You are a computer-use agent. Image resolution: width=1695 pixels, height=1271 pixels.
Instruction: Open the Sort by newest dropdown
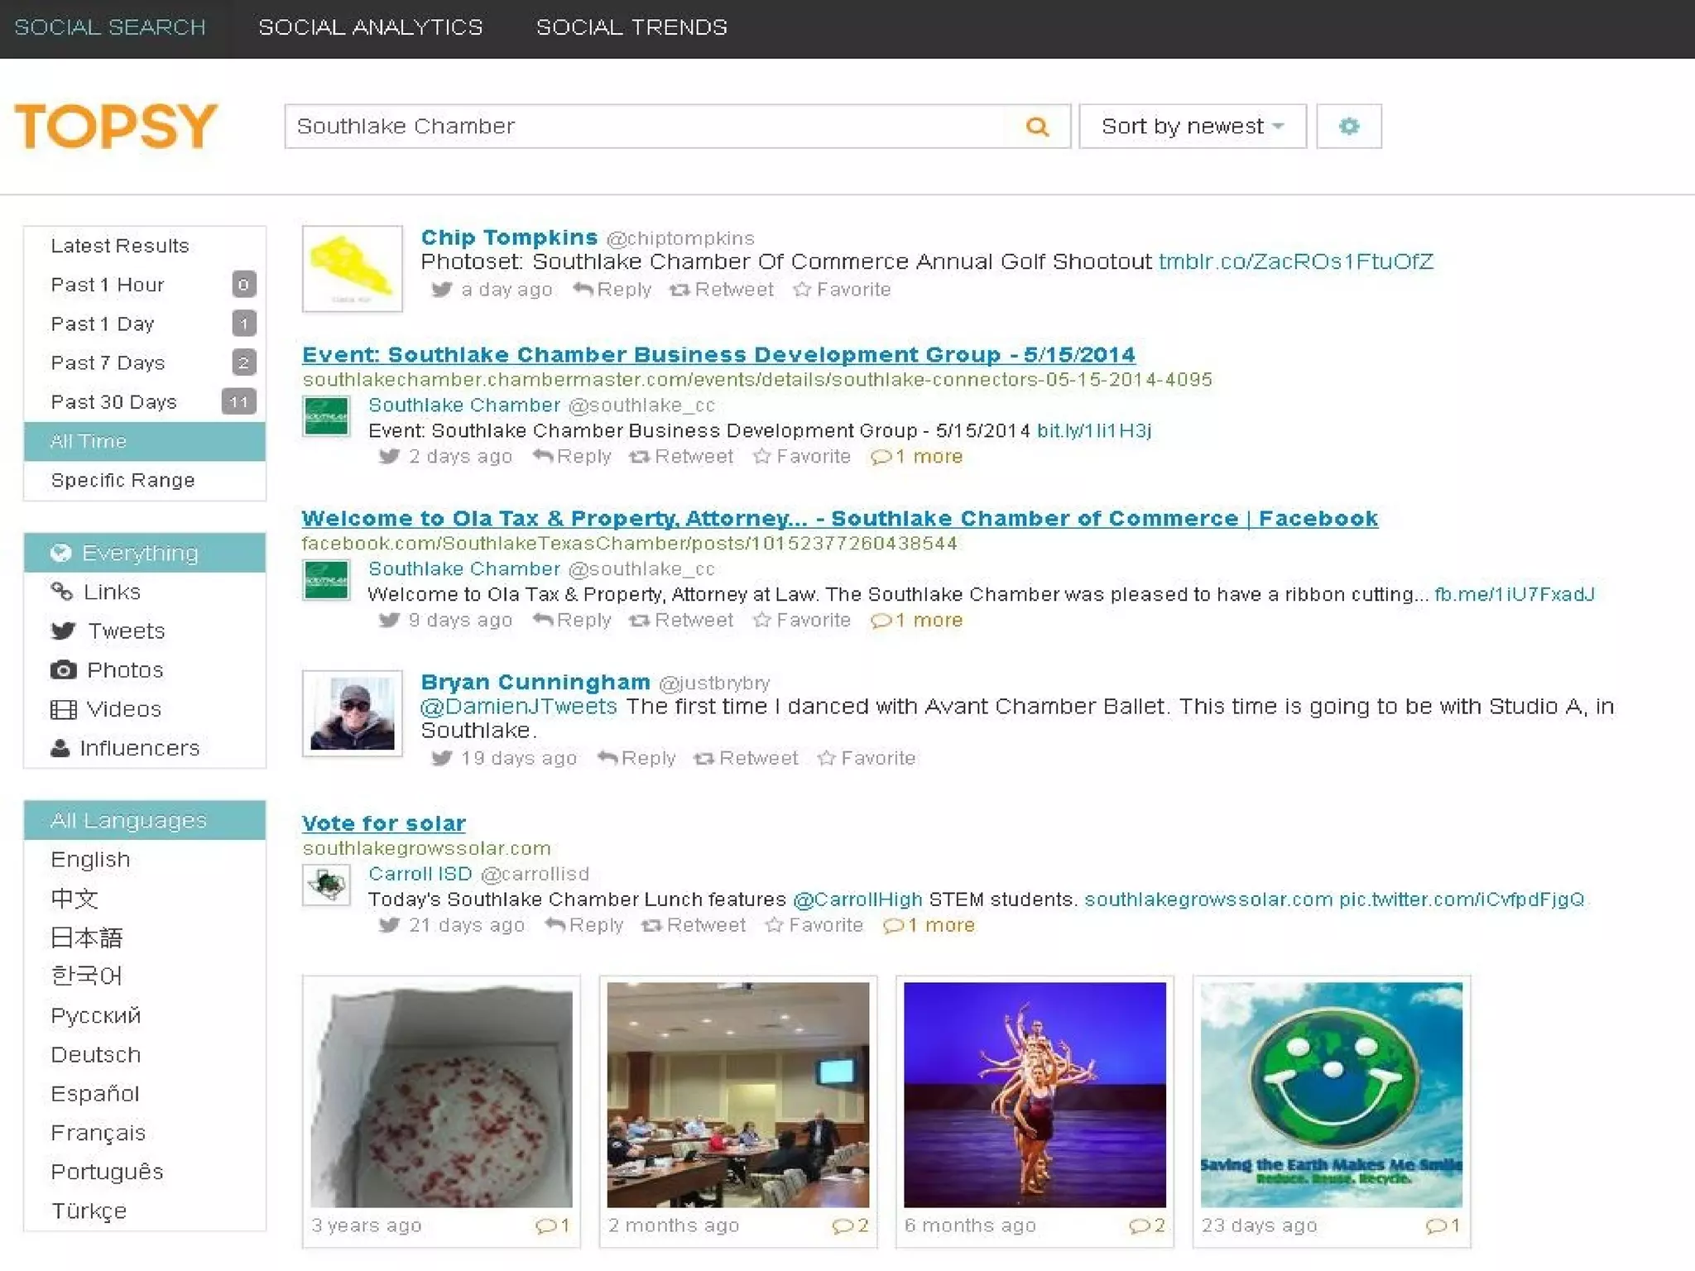click(1192, 127)
